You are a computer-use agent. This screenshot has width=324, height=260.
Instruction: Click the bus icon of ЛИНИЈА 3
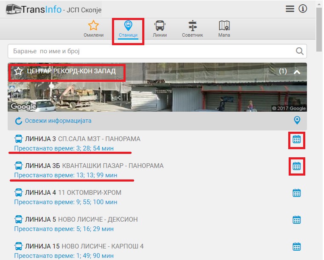click(x=18, y=139)
